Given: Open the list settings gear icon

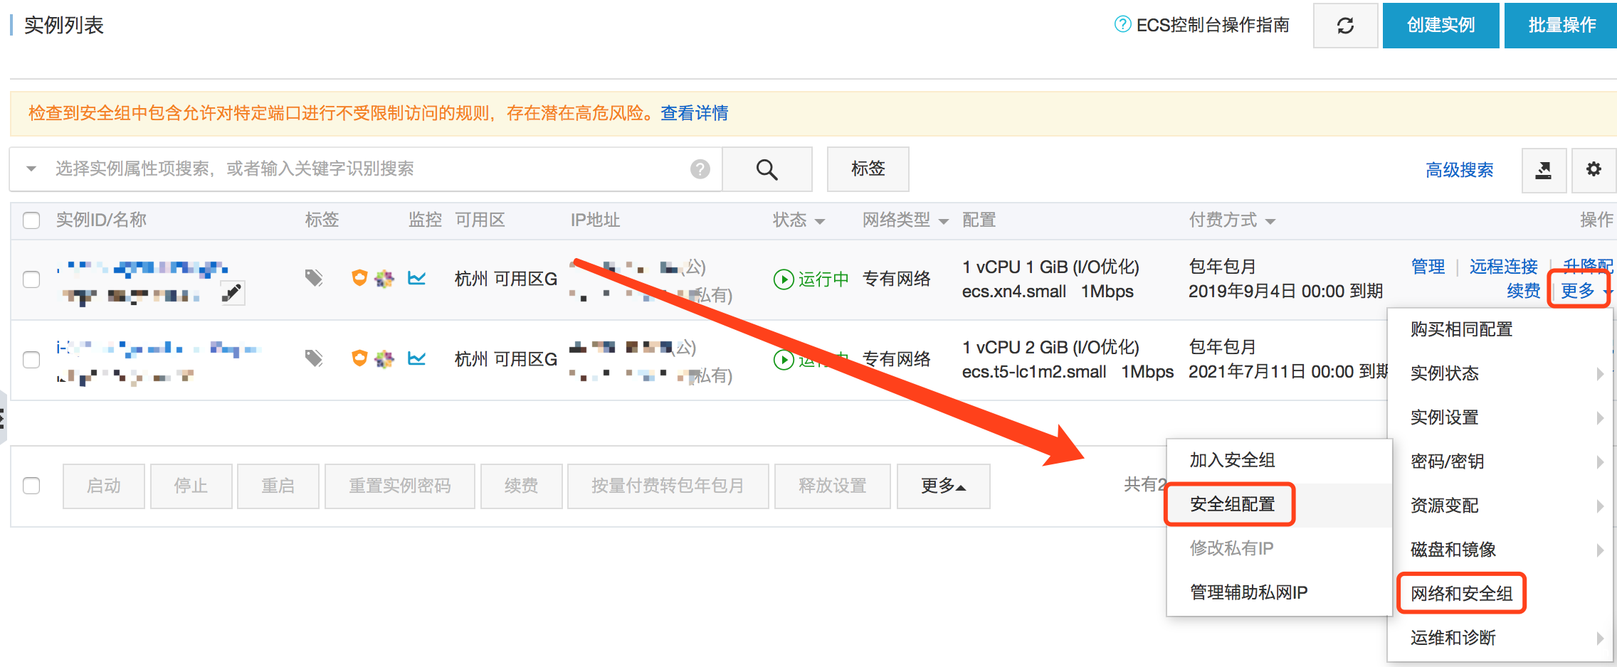Looking at the screenshot, I should pyautogui.click(x=1594, y=169).
